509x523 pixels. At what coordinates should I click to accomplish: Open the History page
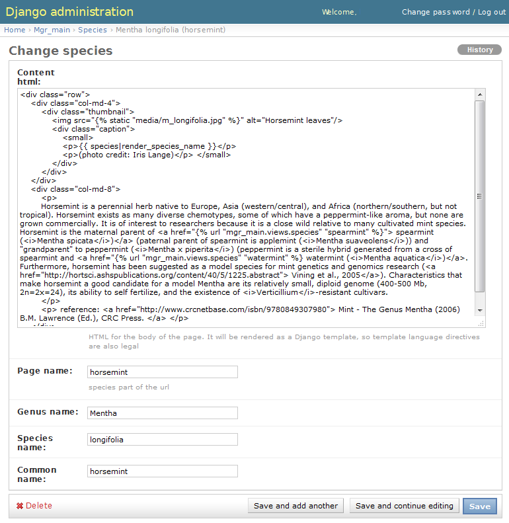[x=479, y=50]
